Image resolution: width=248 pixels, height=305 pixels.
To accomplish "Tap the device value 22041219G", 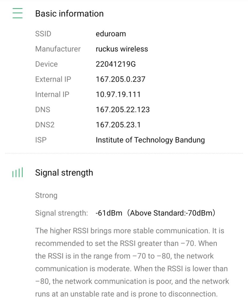I will click(116, 64).
